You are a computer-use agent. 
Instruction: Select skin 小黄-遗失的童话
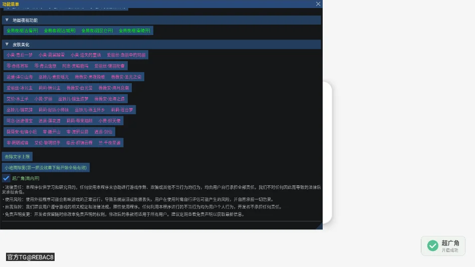(86, 55)
